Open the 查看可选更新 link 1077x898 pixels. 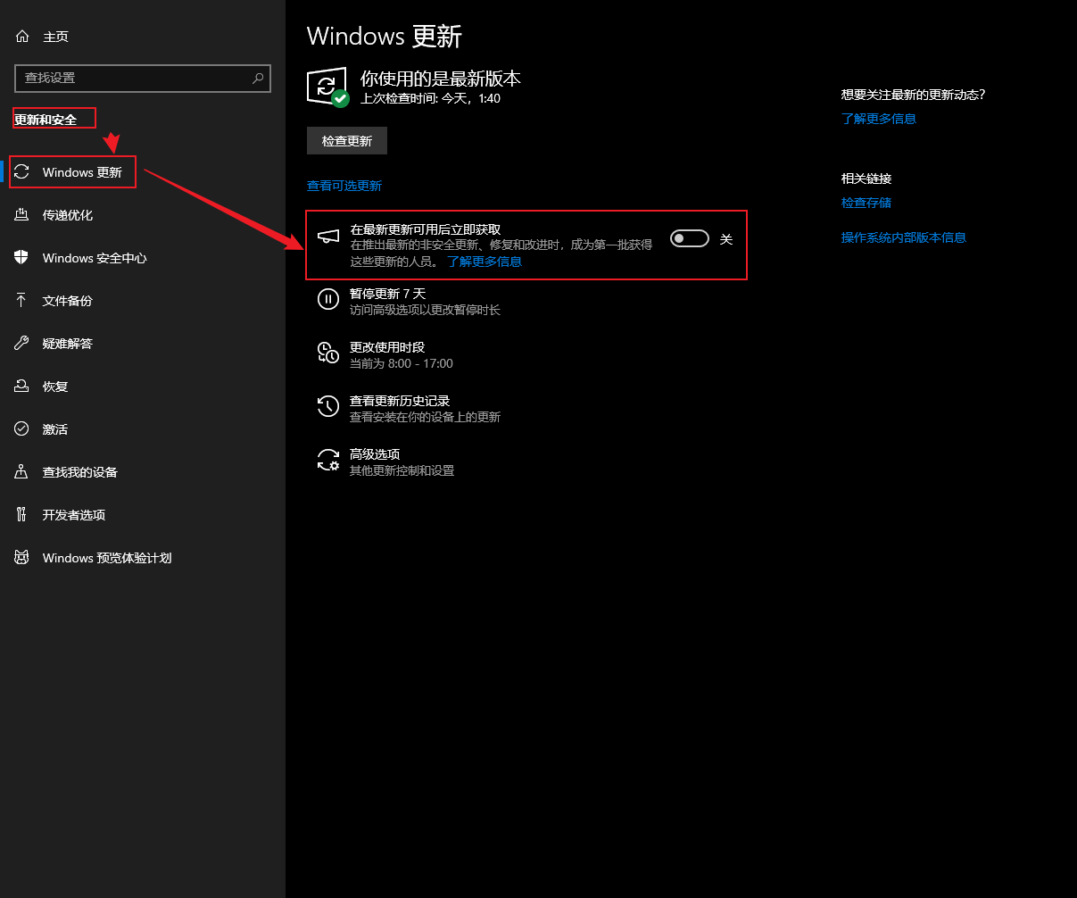coord(344,186)
